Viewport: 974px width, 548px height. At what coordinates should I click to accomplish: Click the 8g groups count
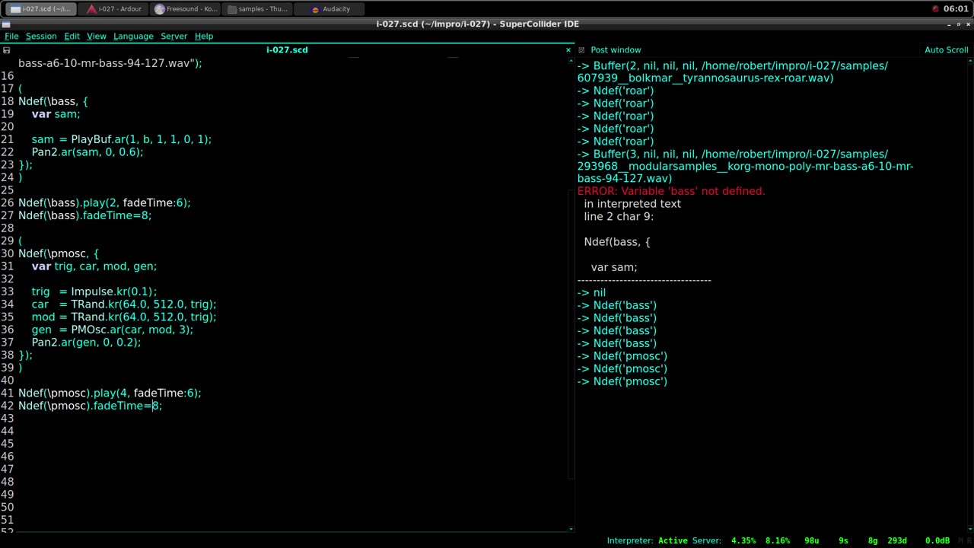[x=873, y=540]
